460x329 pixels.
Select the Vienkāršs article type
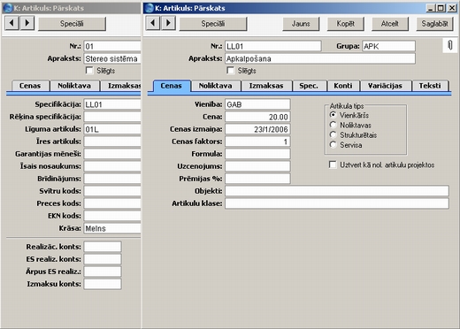click(x=333, y=115)
